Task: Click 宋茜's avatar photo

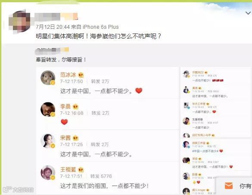Action: 48,141
